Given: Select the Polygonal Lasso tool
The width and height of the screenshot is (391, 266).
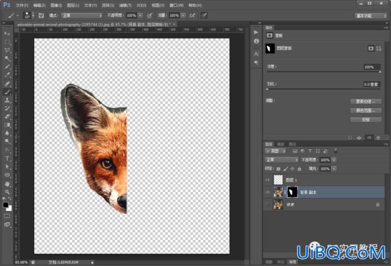Looking at the screenshot, I should pos(7,50).
